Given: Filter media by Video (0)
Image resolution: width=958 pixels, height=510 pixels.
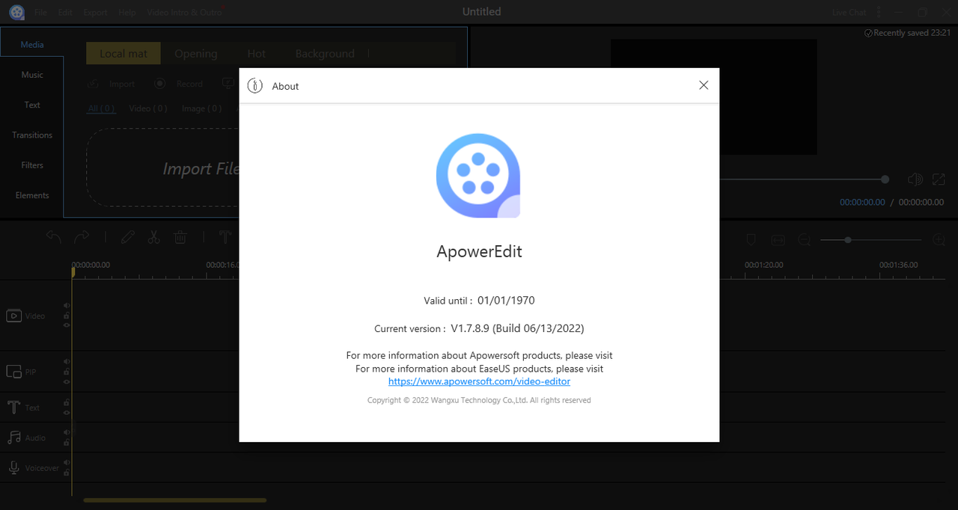Looking at the screenshot, I should click(148, 108).
